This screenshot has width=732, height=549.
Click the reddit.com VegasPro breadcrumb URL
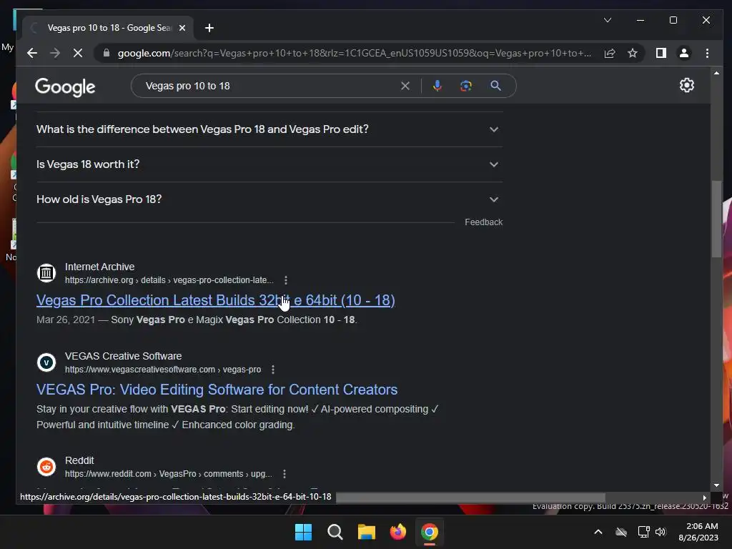point(169,474)
